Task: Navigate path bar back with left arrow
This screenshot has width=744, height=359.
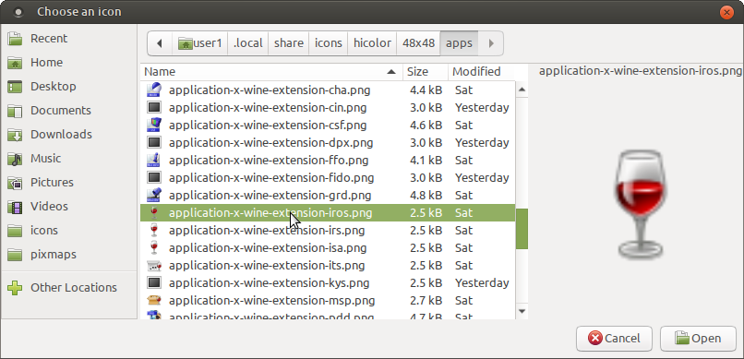Action: click(x=160, y=43)
